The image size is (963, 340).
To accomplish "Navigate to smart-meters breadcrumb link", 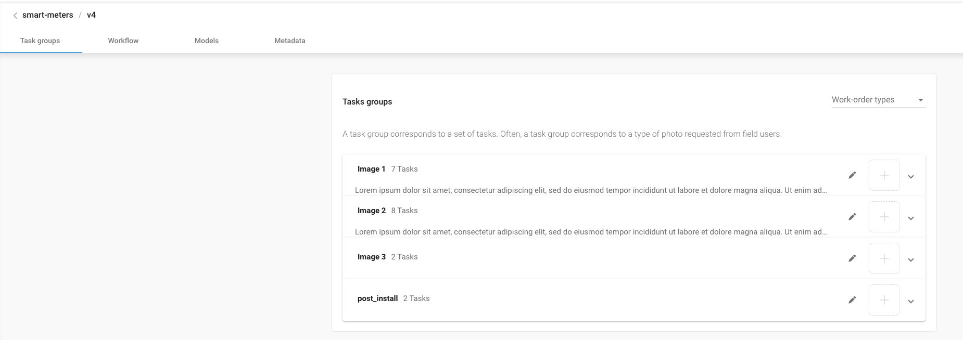I will [48, 15].
